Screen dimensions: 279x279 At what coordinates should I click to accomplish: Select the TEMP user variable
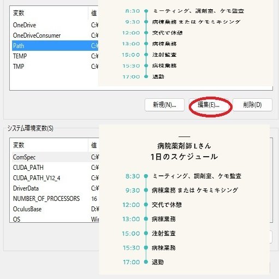pyautogui.click(x=55, y=56)
